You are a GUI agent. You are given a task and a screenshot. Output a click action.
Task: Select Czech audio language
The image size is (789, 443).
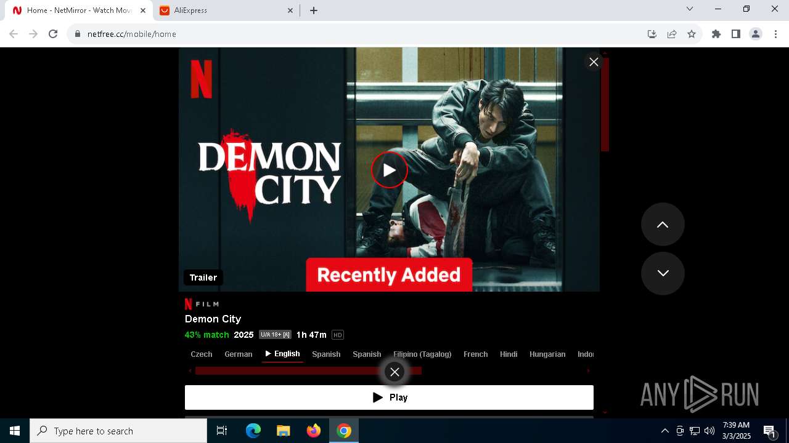202,354
